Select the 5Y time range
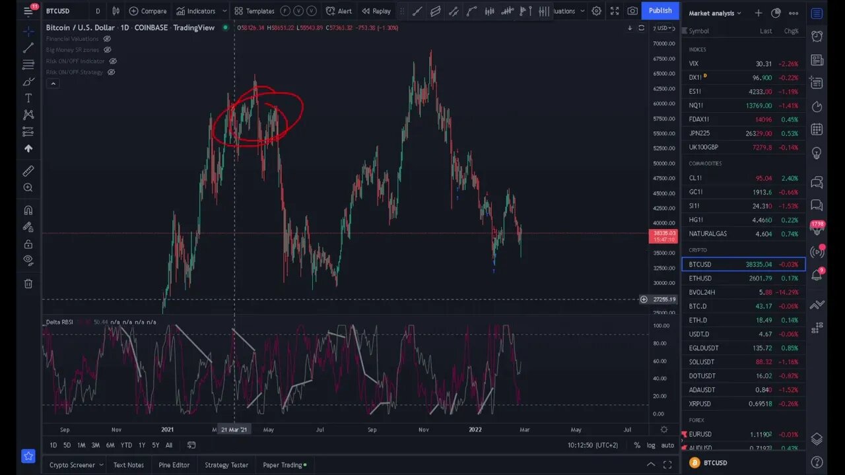The image size is (845, 475). (x=156, y=445)
